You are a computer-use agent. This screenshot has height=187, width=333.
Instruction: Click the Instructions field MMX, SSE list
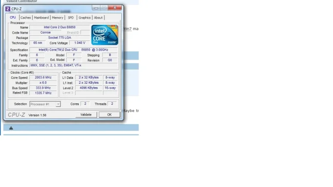point(74,65)
